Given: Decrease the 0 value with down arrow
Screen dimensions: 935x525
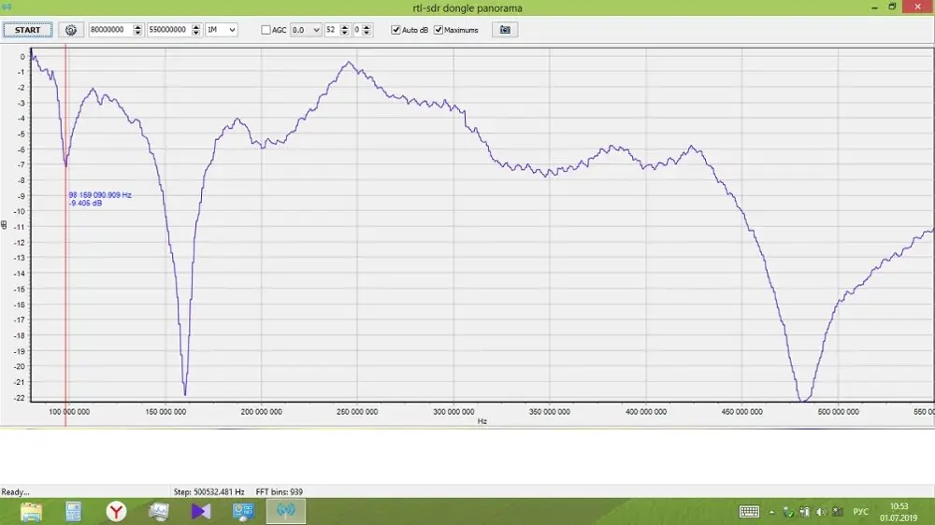Looking at the screenshot, I should [367, 33].
